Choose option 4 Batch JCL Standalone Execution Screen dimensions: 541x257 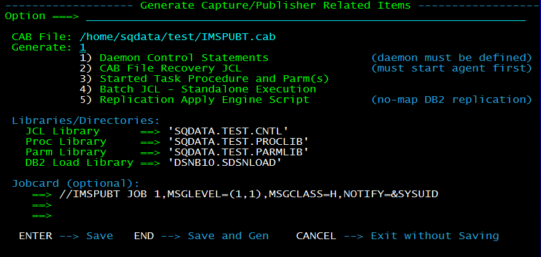click(198, 89)
